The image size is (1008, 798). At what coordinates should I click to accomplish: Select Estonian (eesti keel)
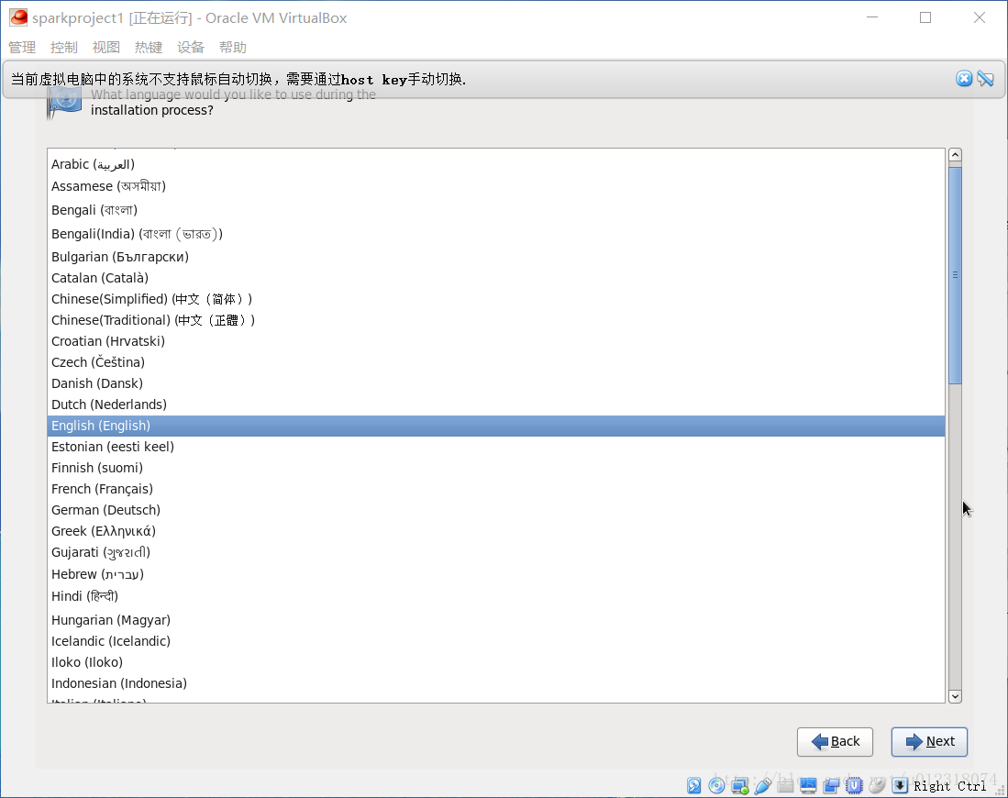(495, 447)
